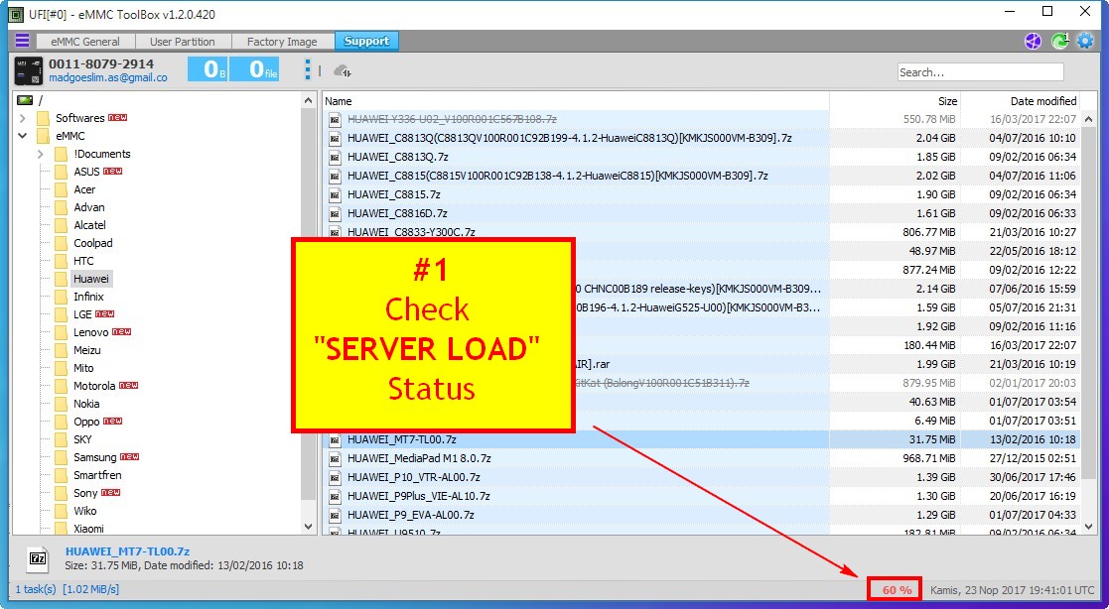Select the Nokia folder in tree
1109x609 pixels.
(86, 404)
